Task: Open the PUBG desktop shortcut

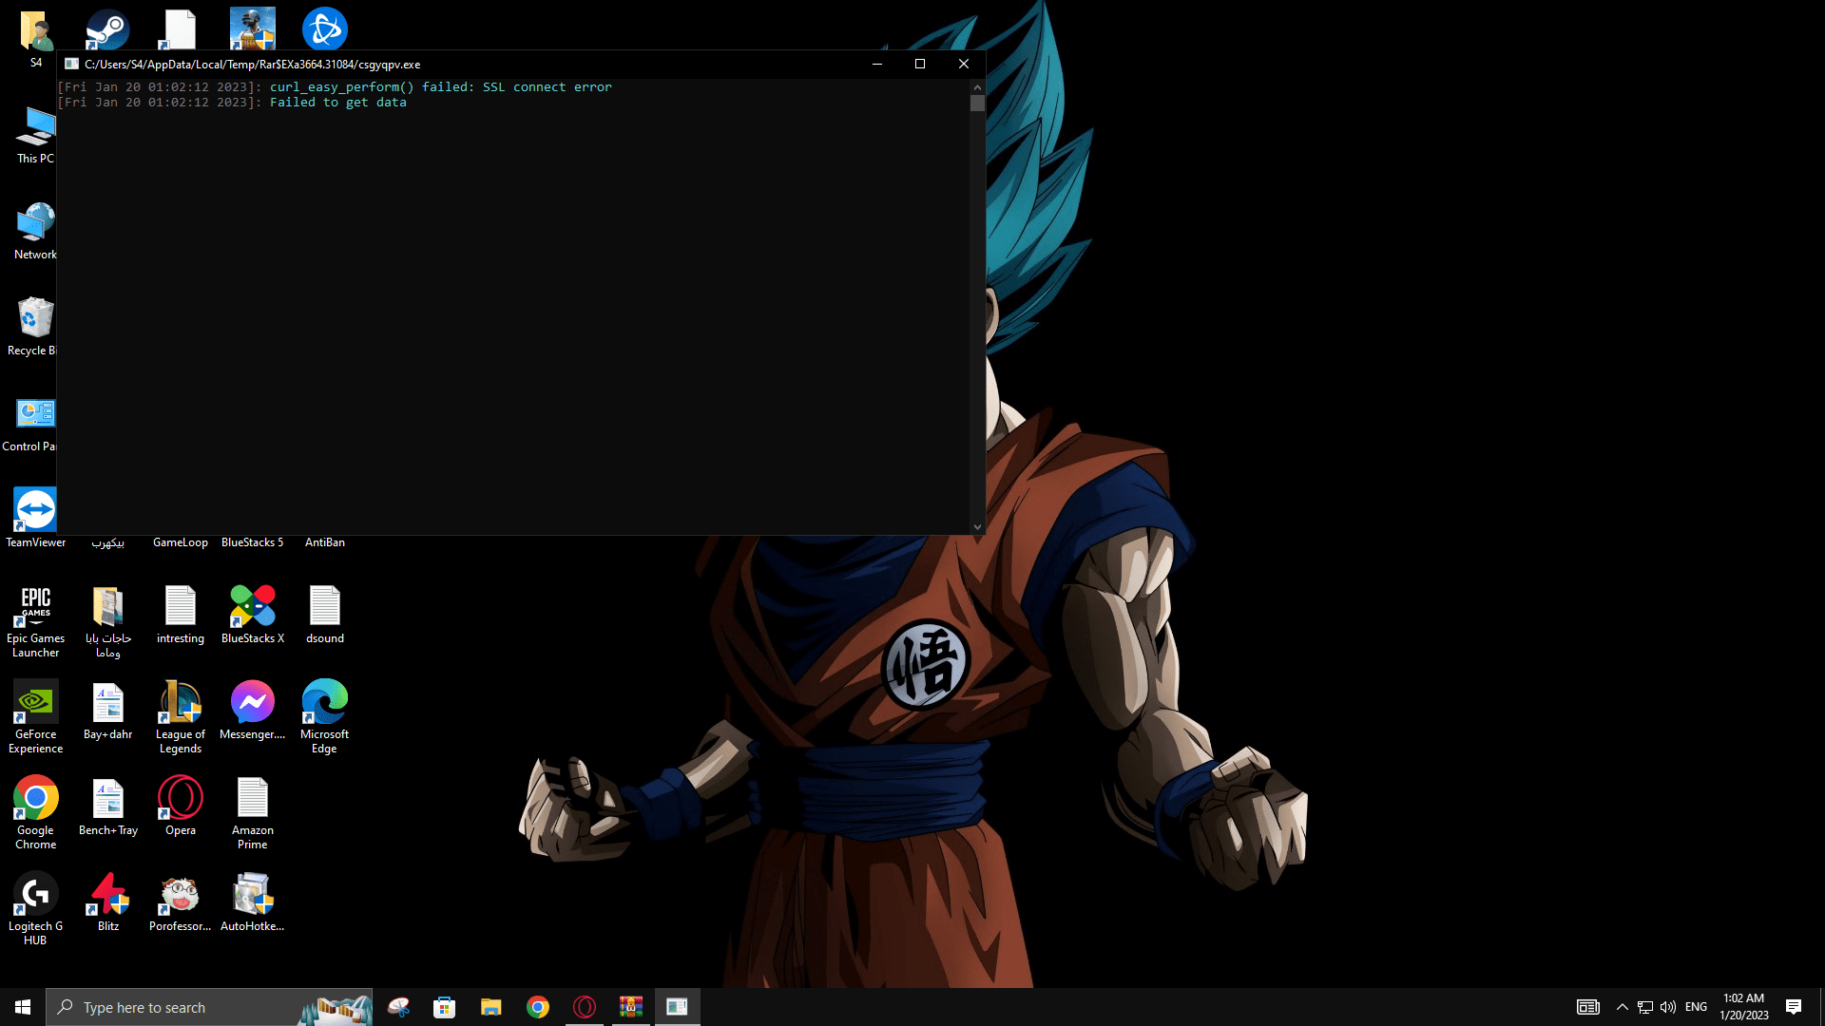Action: click(x=252, y=29)
